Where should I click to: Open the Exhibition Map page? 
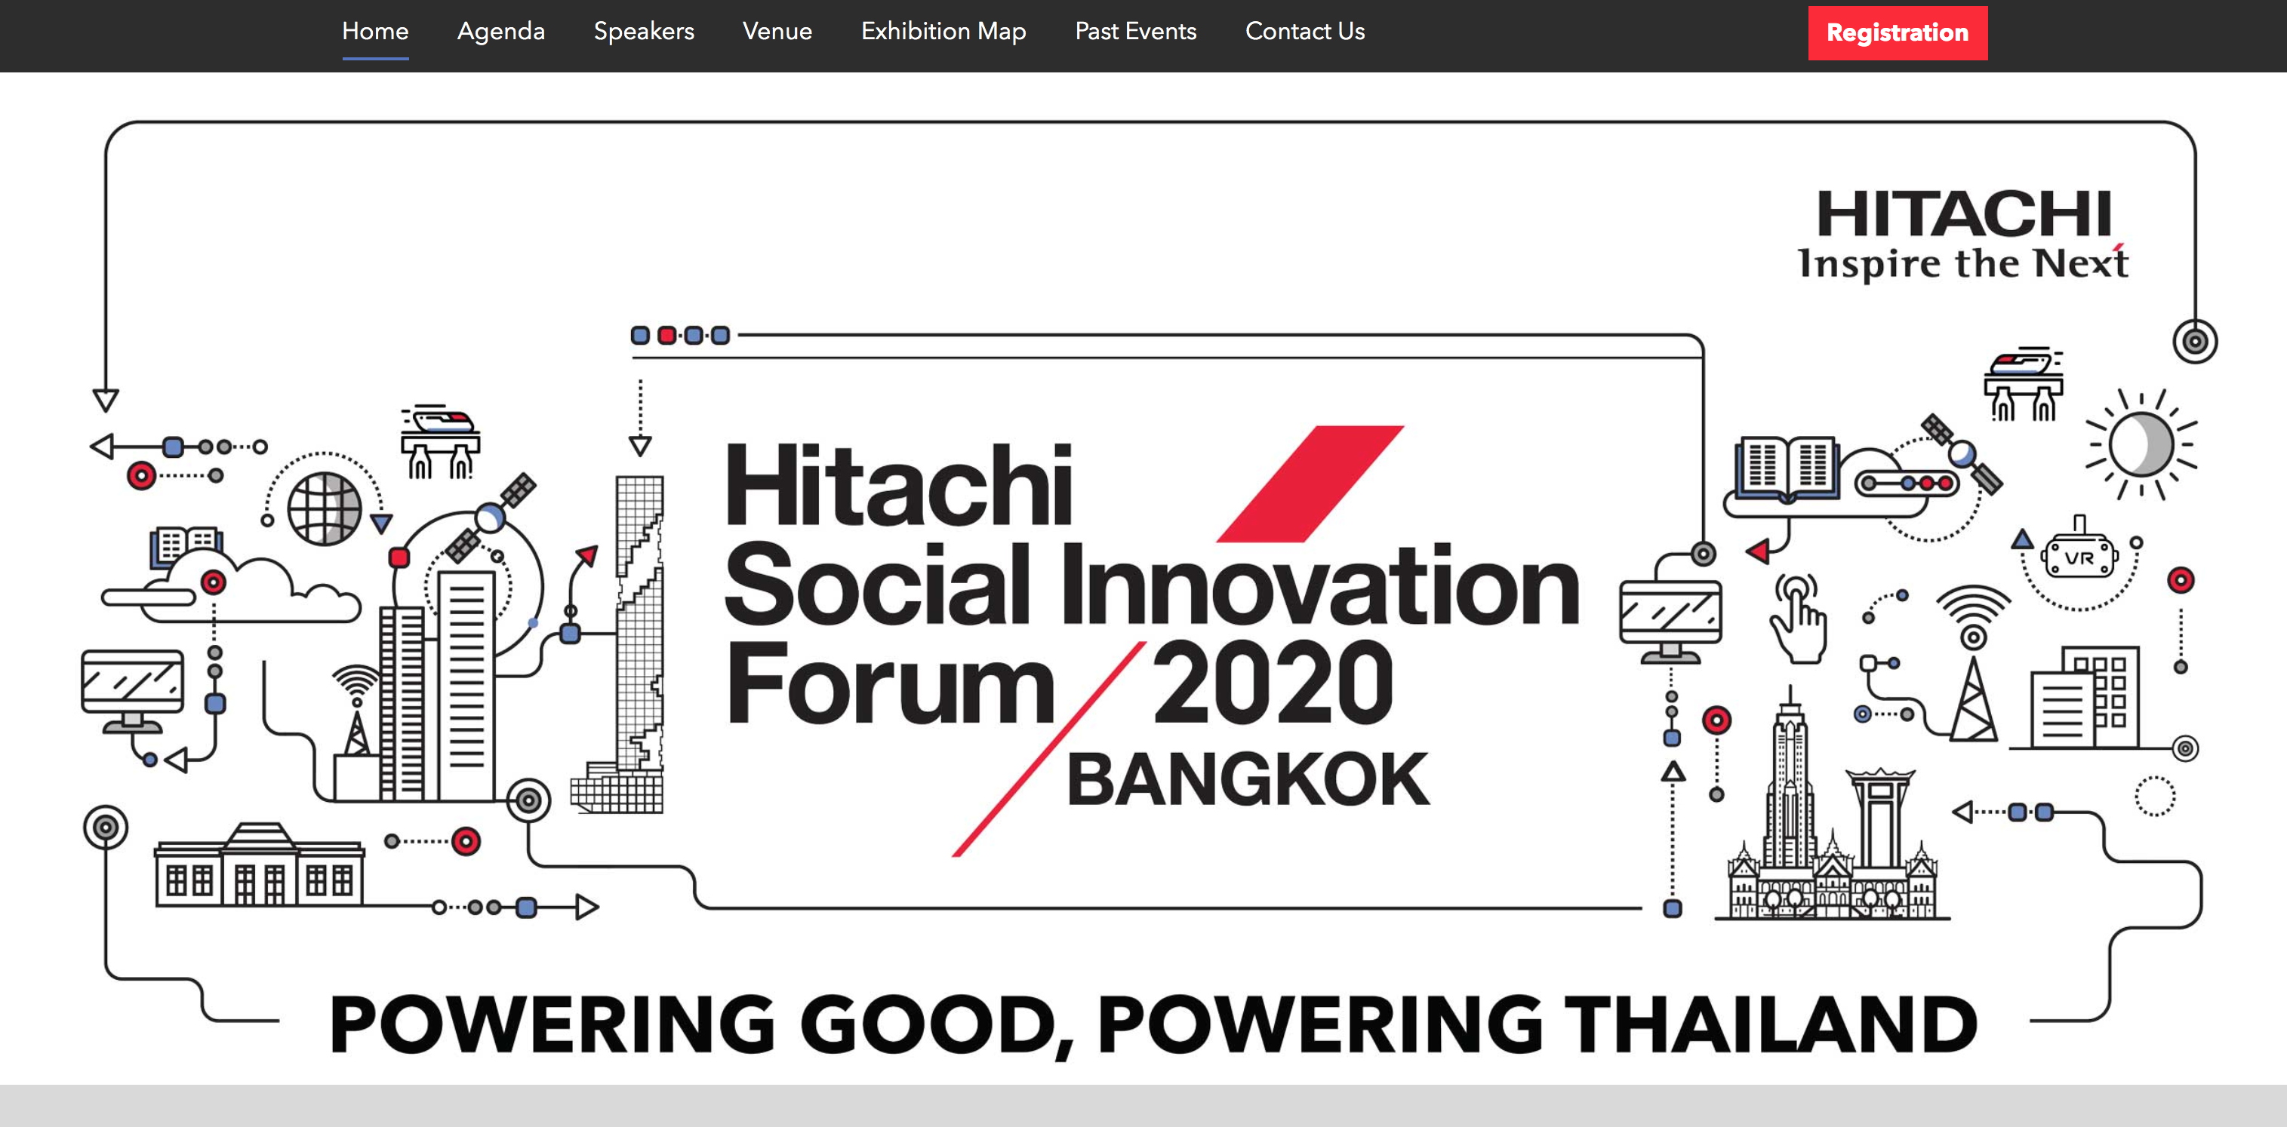point(943,31)
